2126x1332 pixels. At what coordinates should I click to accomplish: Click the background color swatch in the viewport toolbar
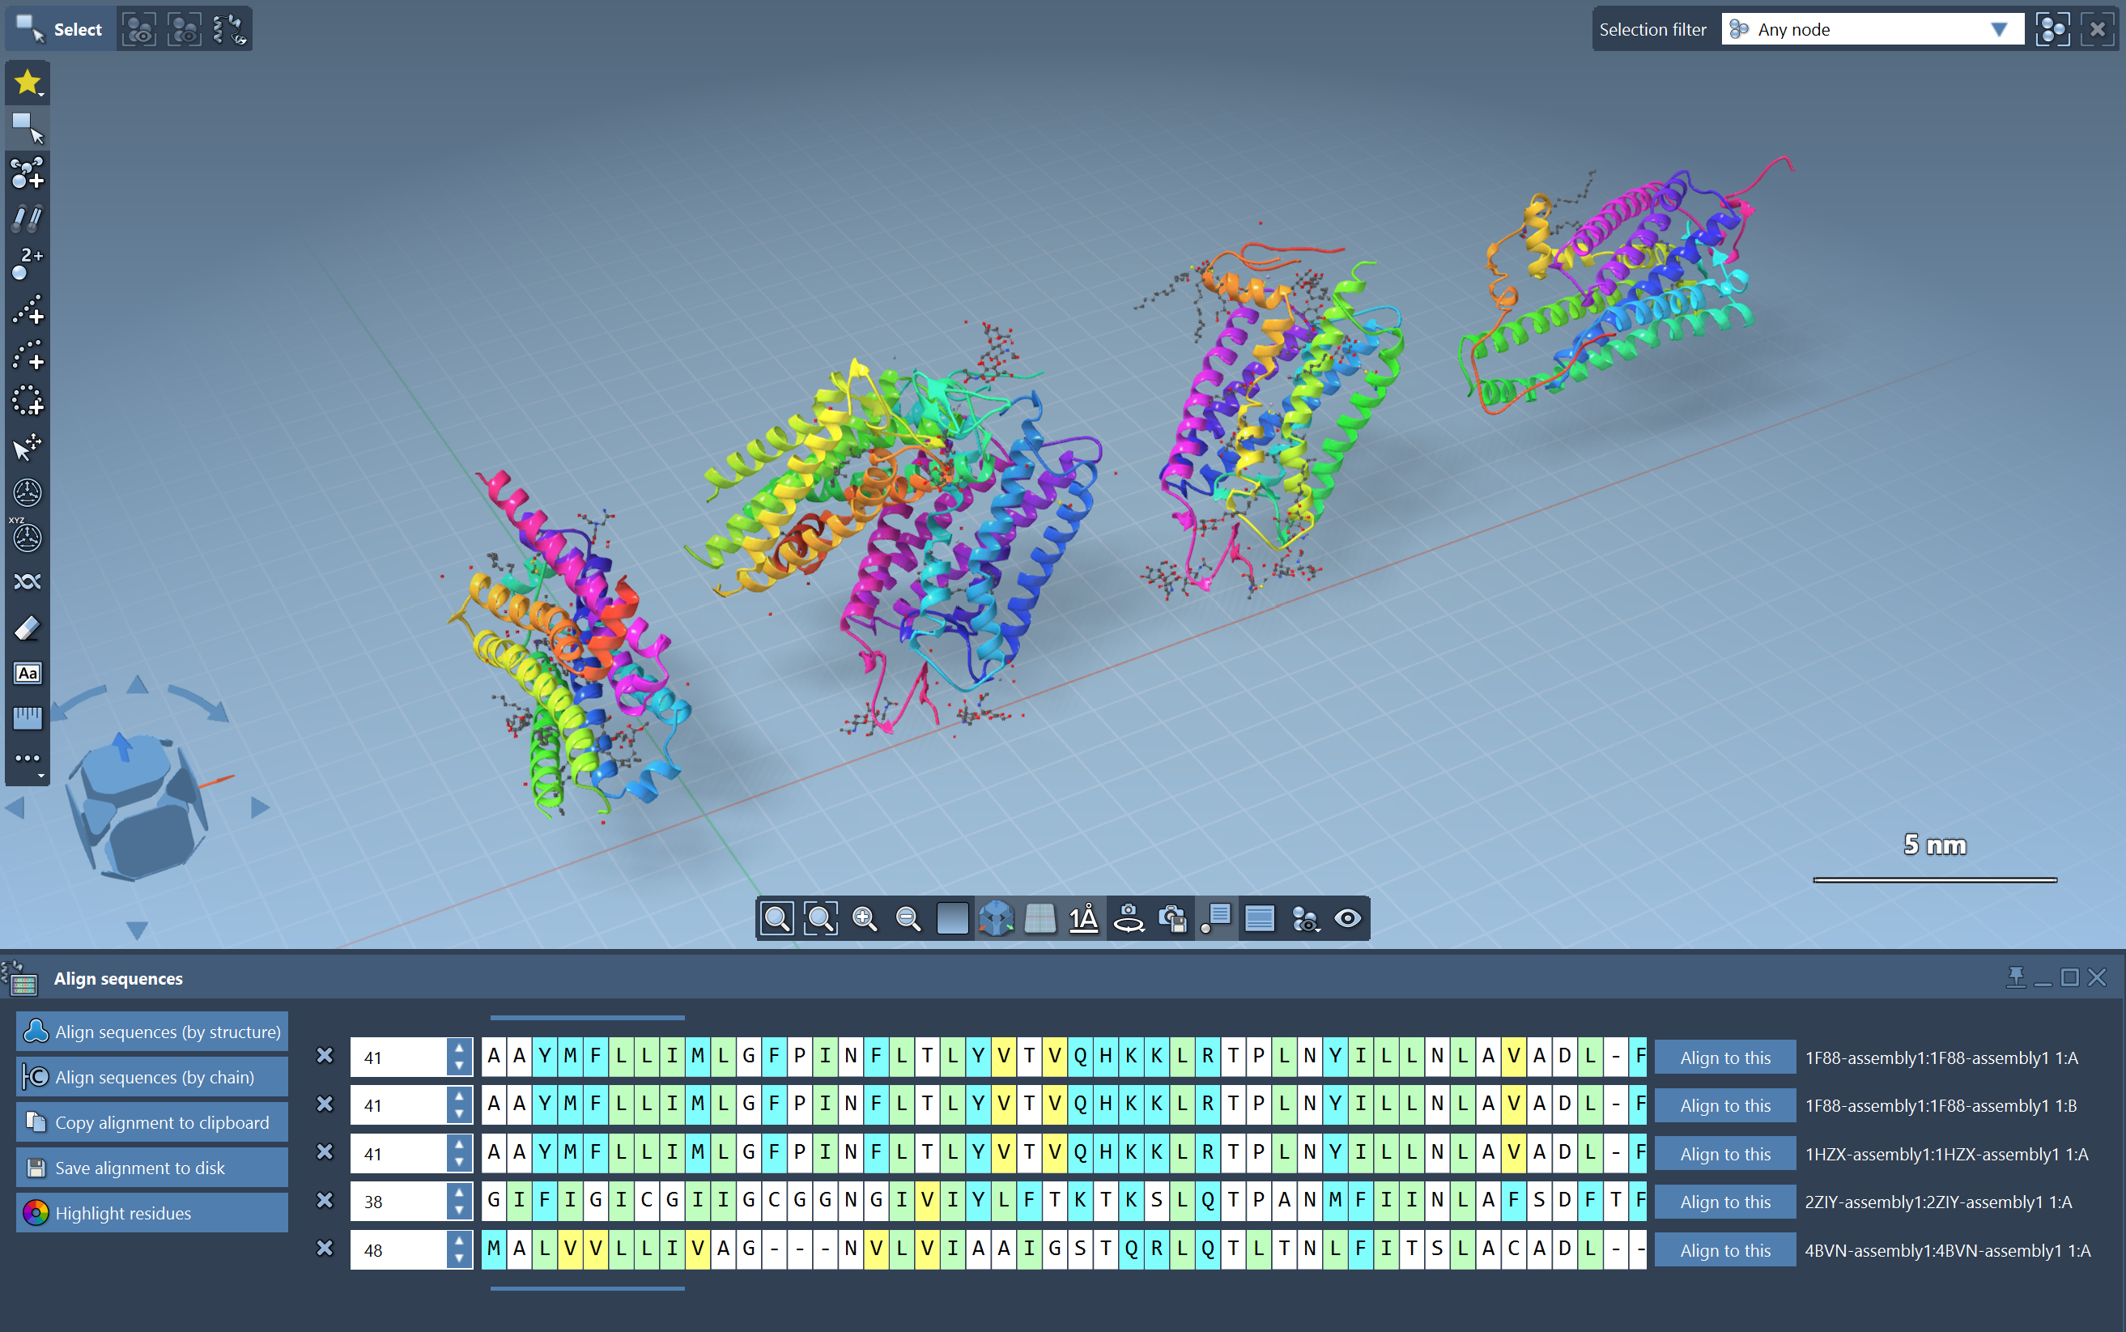pyautogui.click(x=952, y=919)
